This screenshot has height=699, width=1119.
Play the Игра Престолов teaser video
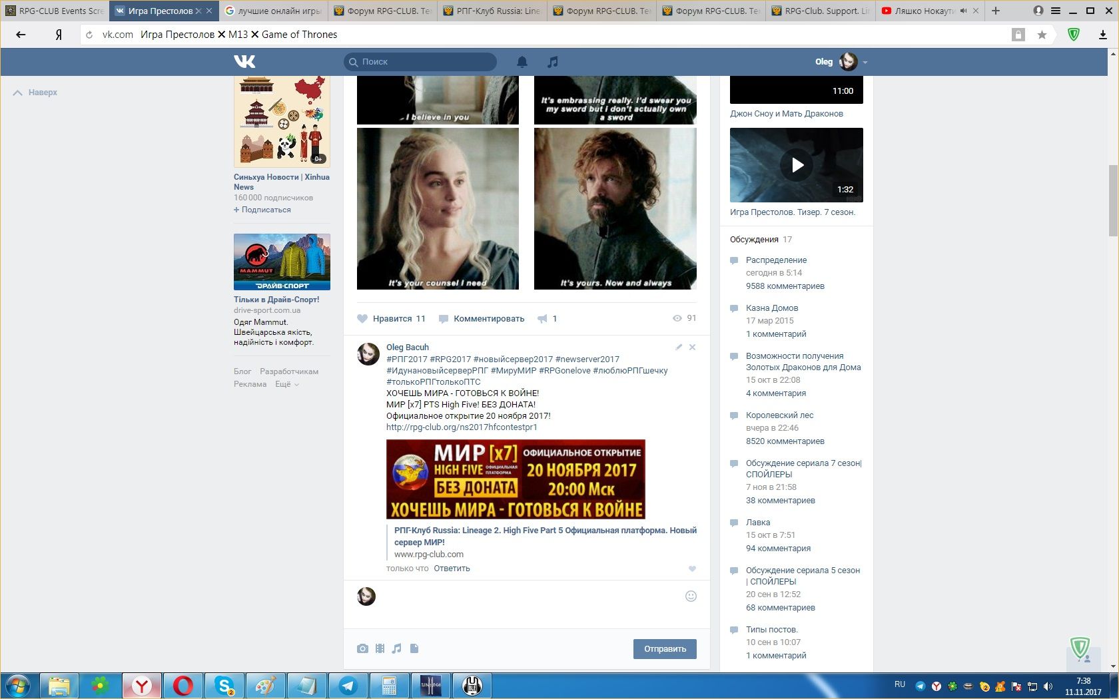pos(797,165)
